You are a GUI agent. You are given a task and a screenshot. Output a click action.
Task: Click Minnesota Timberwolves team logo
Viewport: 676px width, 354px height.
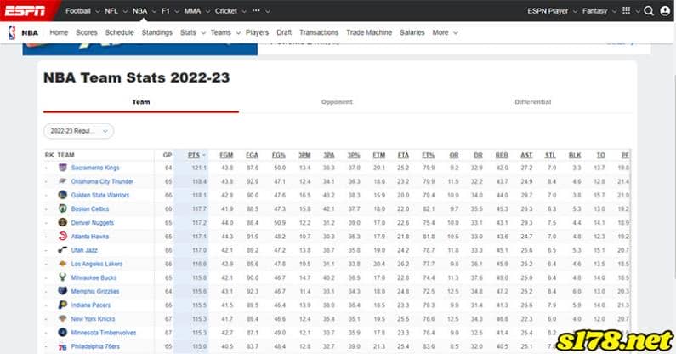[63, 333]
